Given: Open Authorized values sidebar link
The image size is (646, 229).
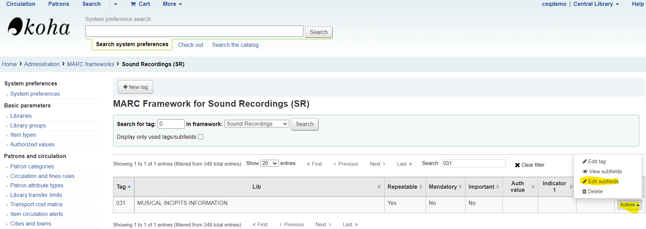Looking at the screenshot, I should (x=32, y=145).
